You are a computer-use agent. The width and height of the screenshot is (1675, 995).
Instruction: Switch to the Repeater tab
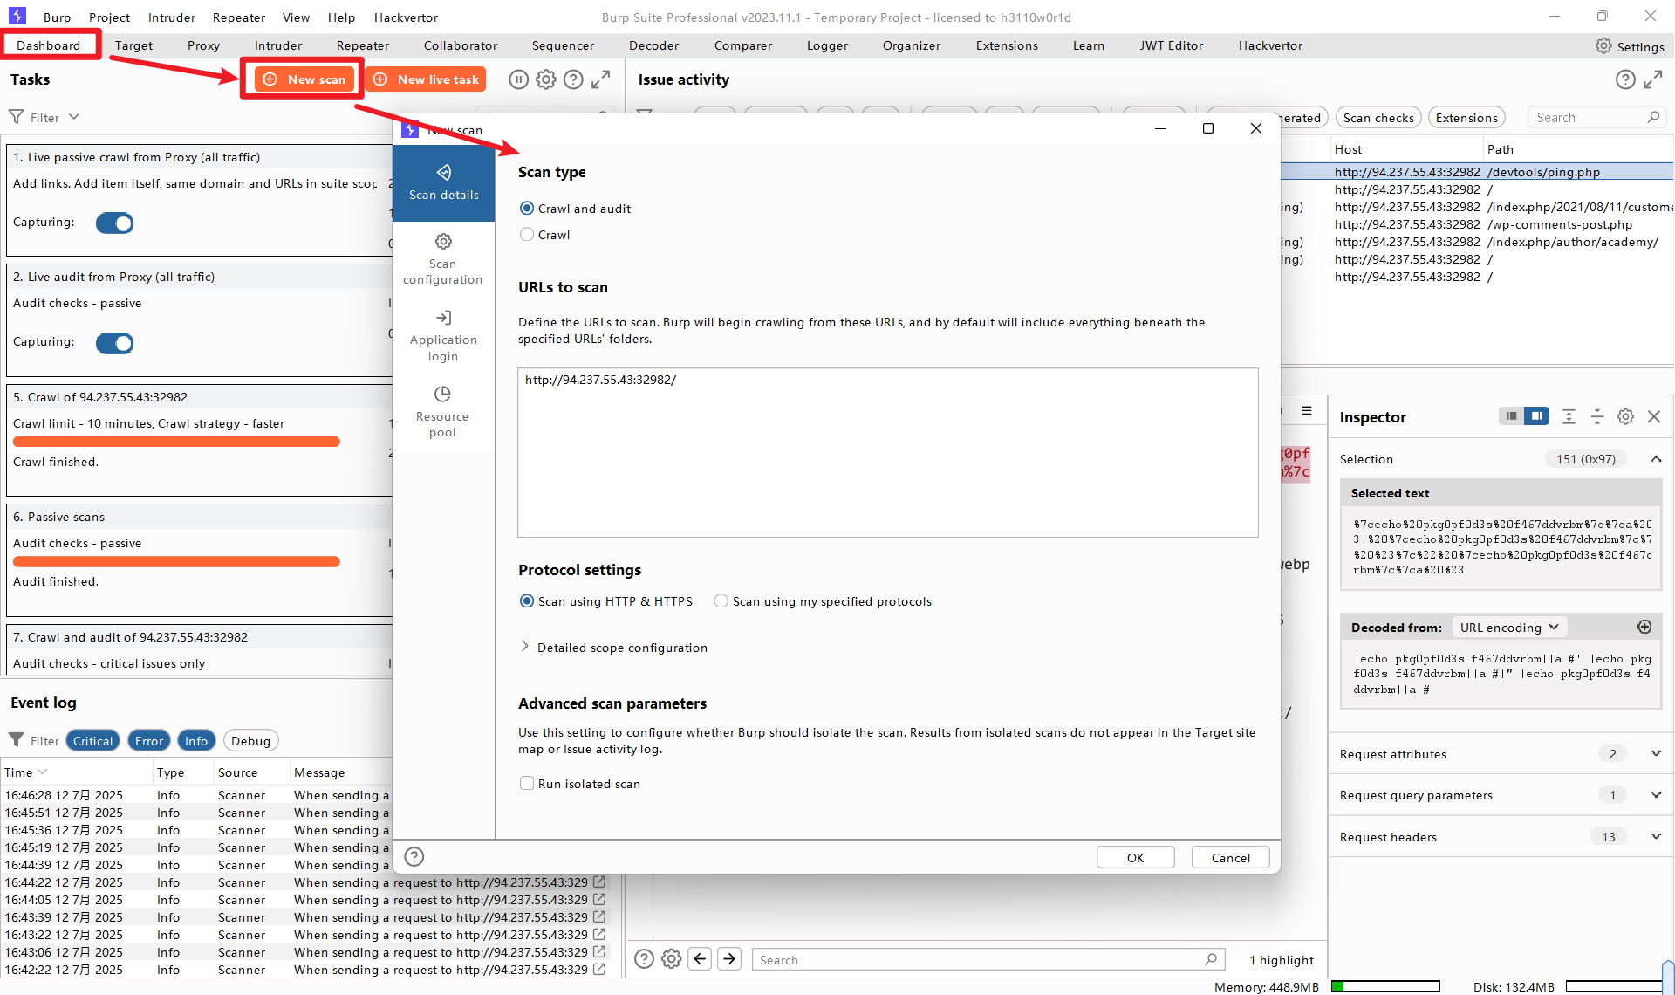point(362,45)
